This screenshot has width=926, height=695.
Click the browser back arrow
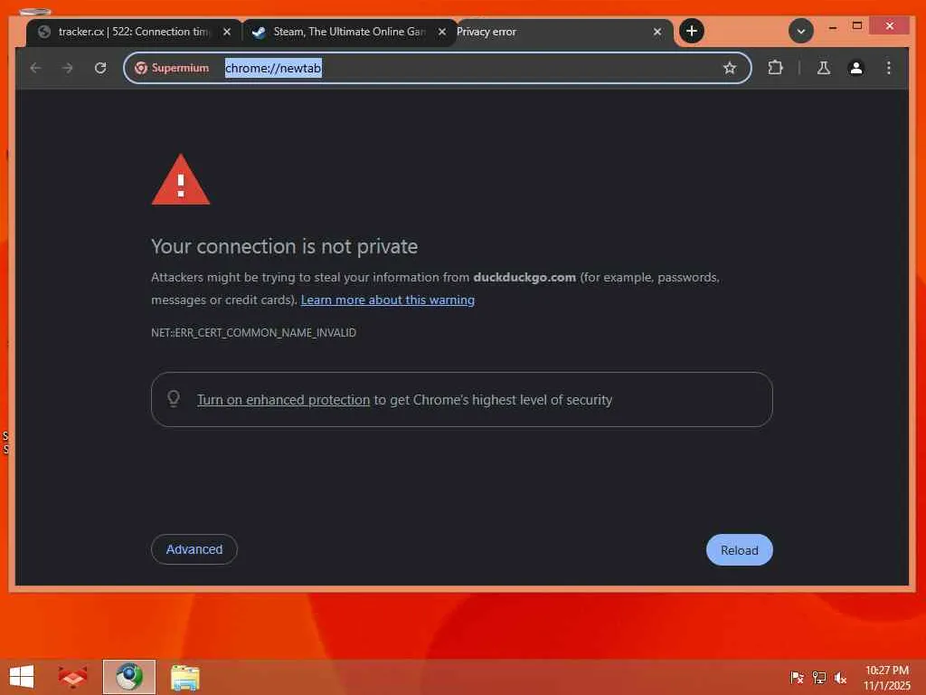tap(35, 68)
